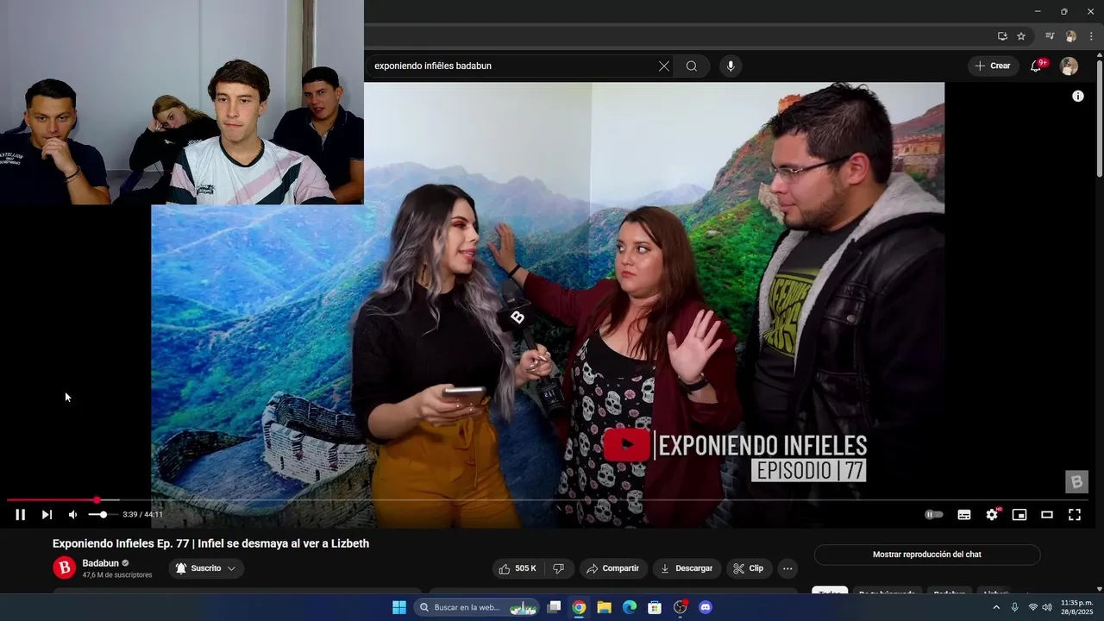
Task: Dislike the video
Action: tap(559, 568)
